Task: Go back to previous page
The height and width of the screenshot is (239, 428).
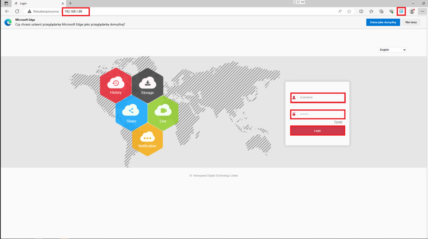Action: coord(7,11)
